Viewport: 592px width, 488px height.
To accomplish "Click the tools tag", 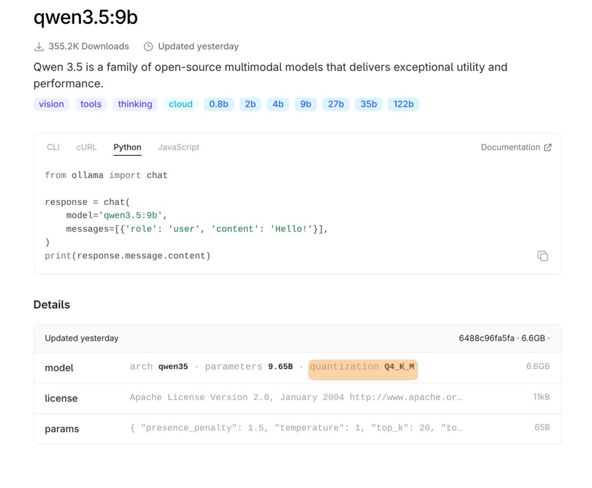I will pyautogui.click(x=91, y=104).
